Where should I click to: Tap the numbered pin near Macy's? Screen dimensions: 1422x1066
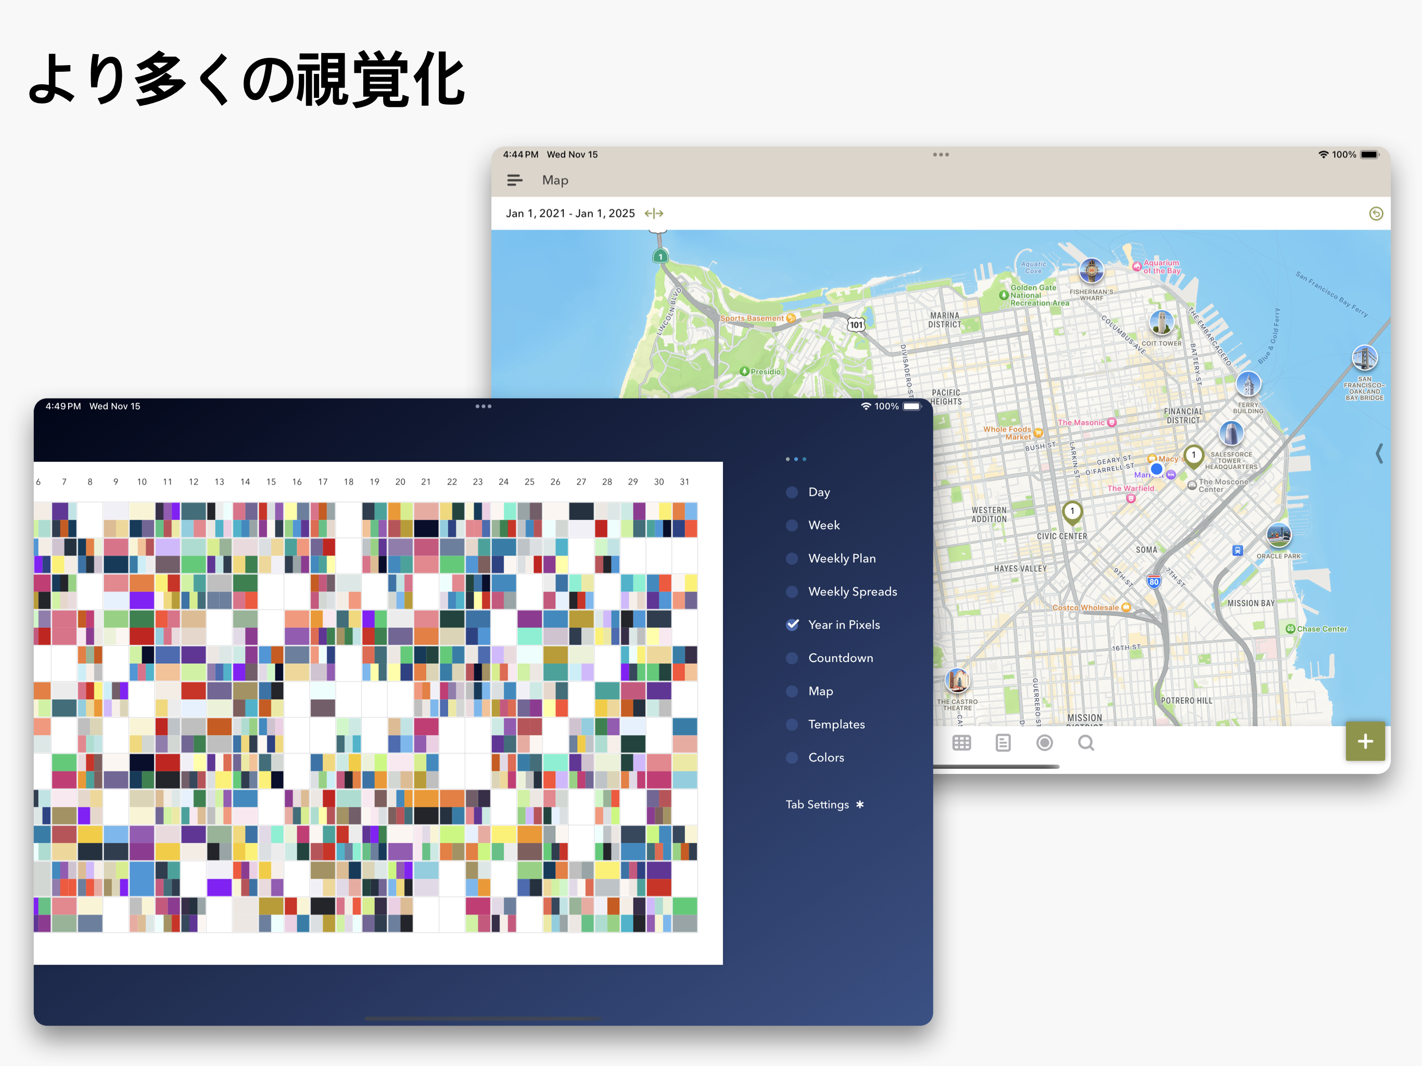[1194, 456]
